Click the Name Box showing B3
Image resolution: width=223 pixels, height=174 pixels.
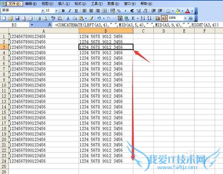point(14,25)
